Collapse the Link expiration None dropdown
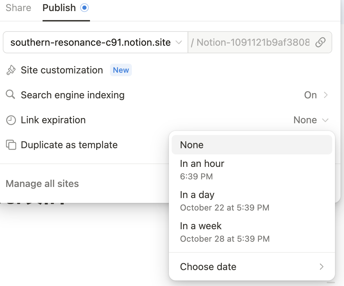This screenshot has height=286, width=344. click(310, 120)
